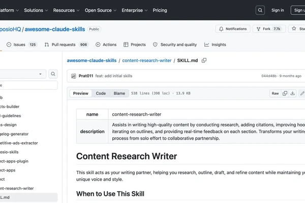Open awesome-claude-skills repository title link
This screenshot has width=305, height=203.
55,29
